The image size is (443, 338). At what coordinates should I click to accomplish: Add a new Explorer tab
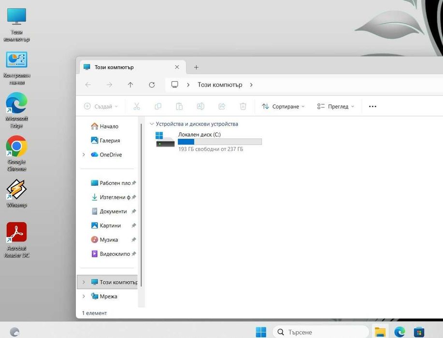(196, 67)
